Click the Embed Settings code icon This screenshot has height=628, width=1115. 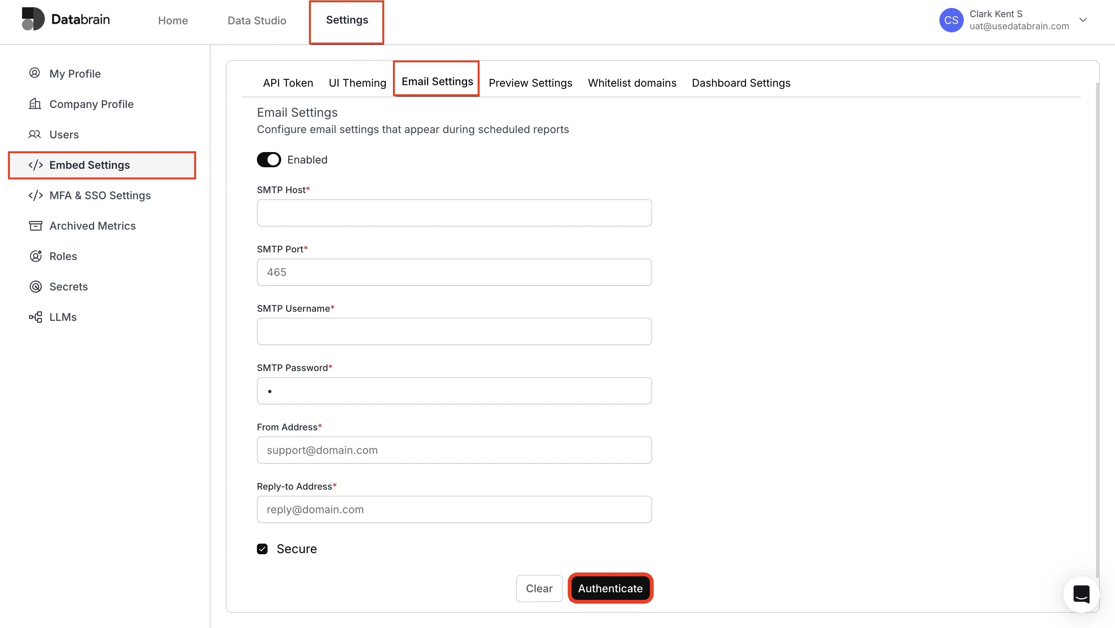point(35,165)
